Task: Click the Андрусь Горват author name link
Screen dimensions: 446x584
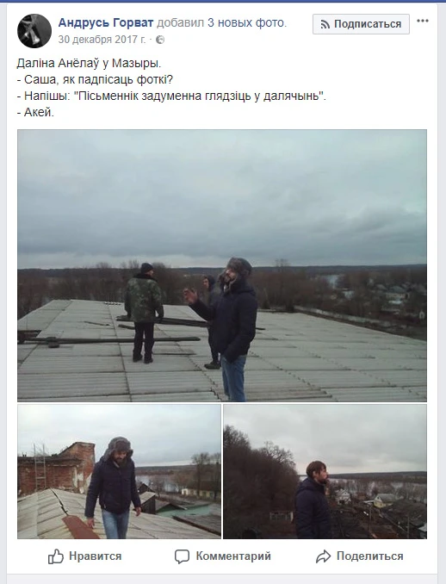Action: 106,23
